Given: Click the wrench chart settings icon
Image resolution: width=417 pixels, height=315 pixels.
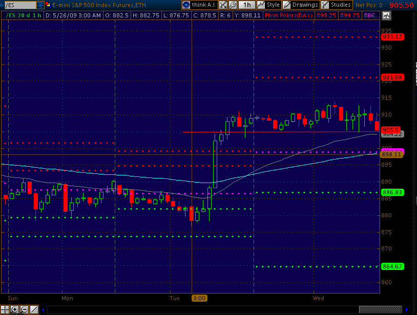Looking at the screenshot, I should click(x=232, y=5).
